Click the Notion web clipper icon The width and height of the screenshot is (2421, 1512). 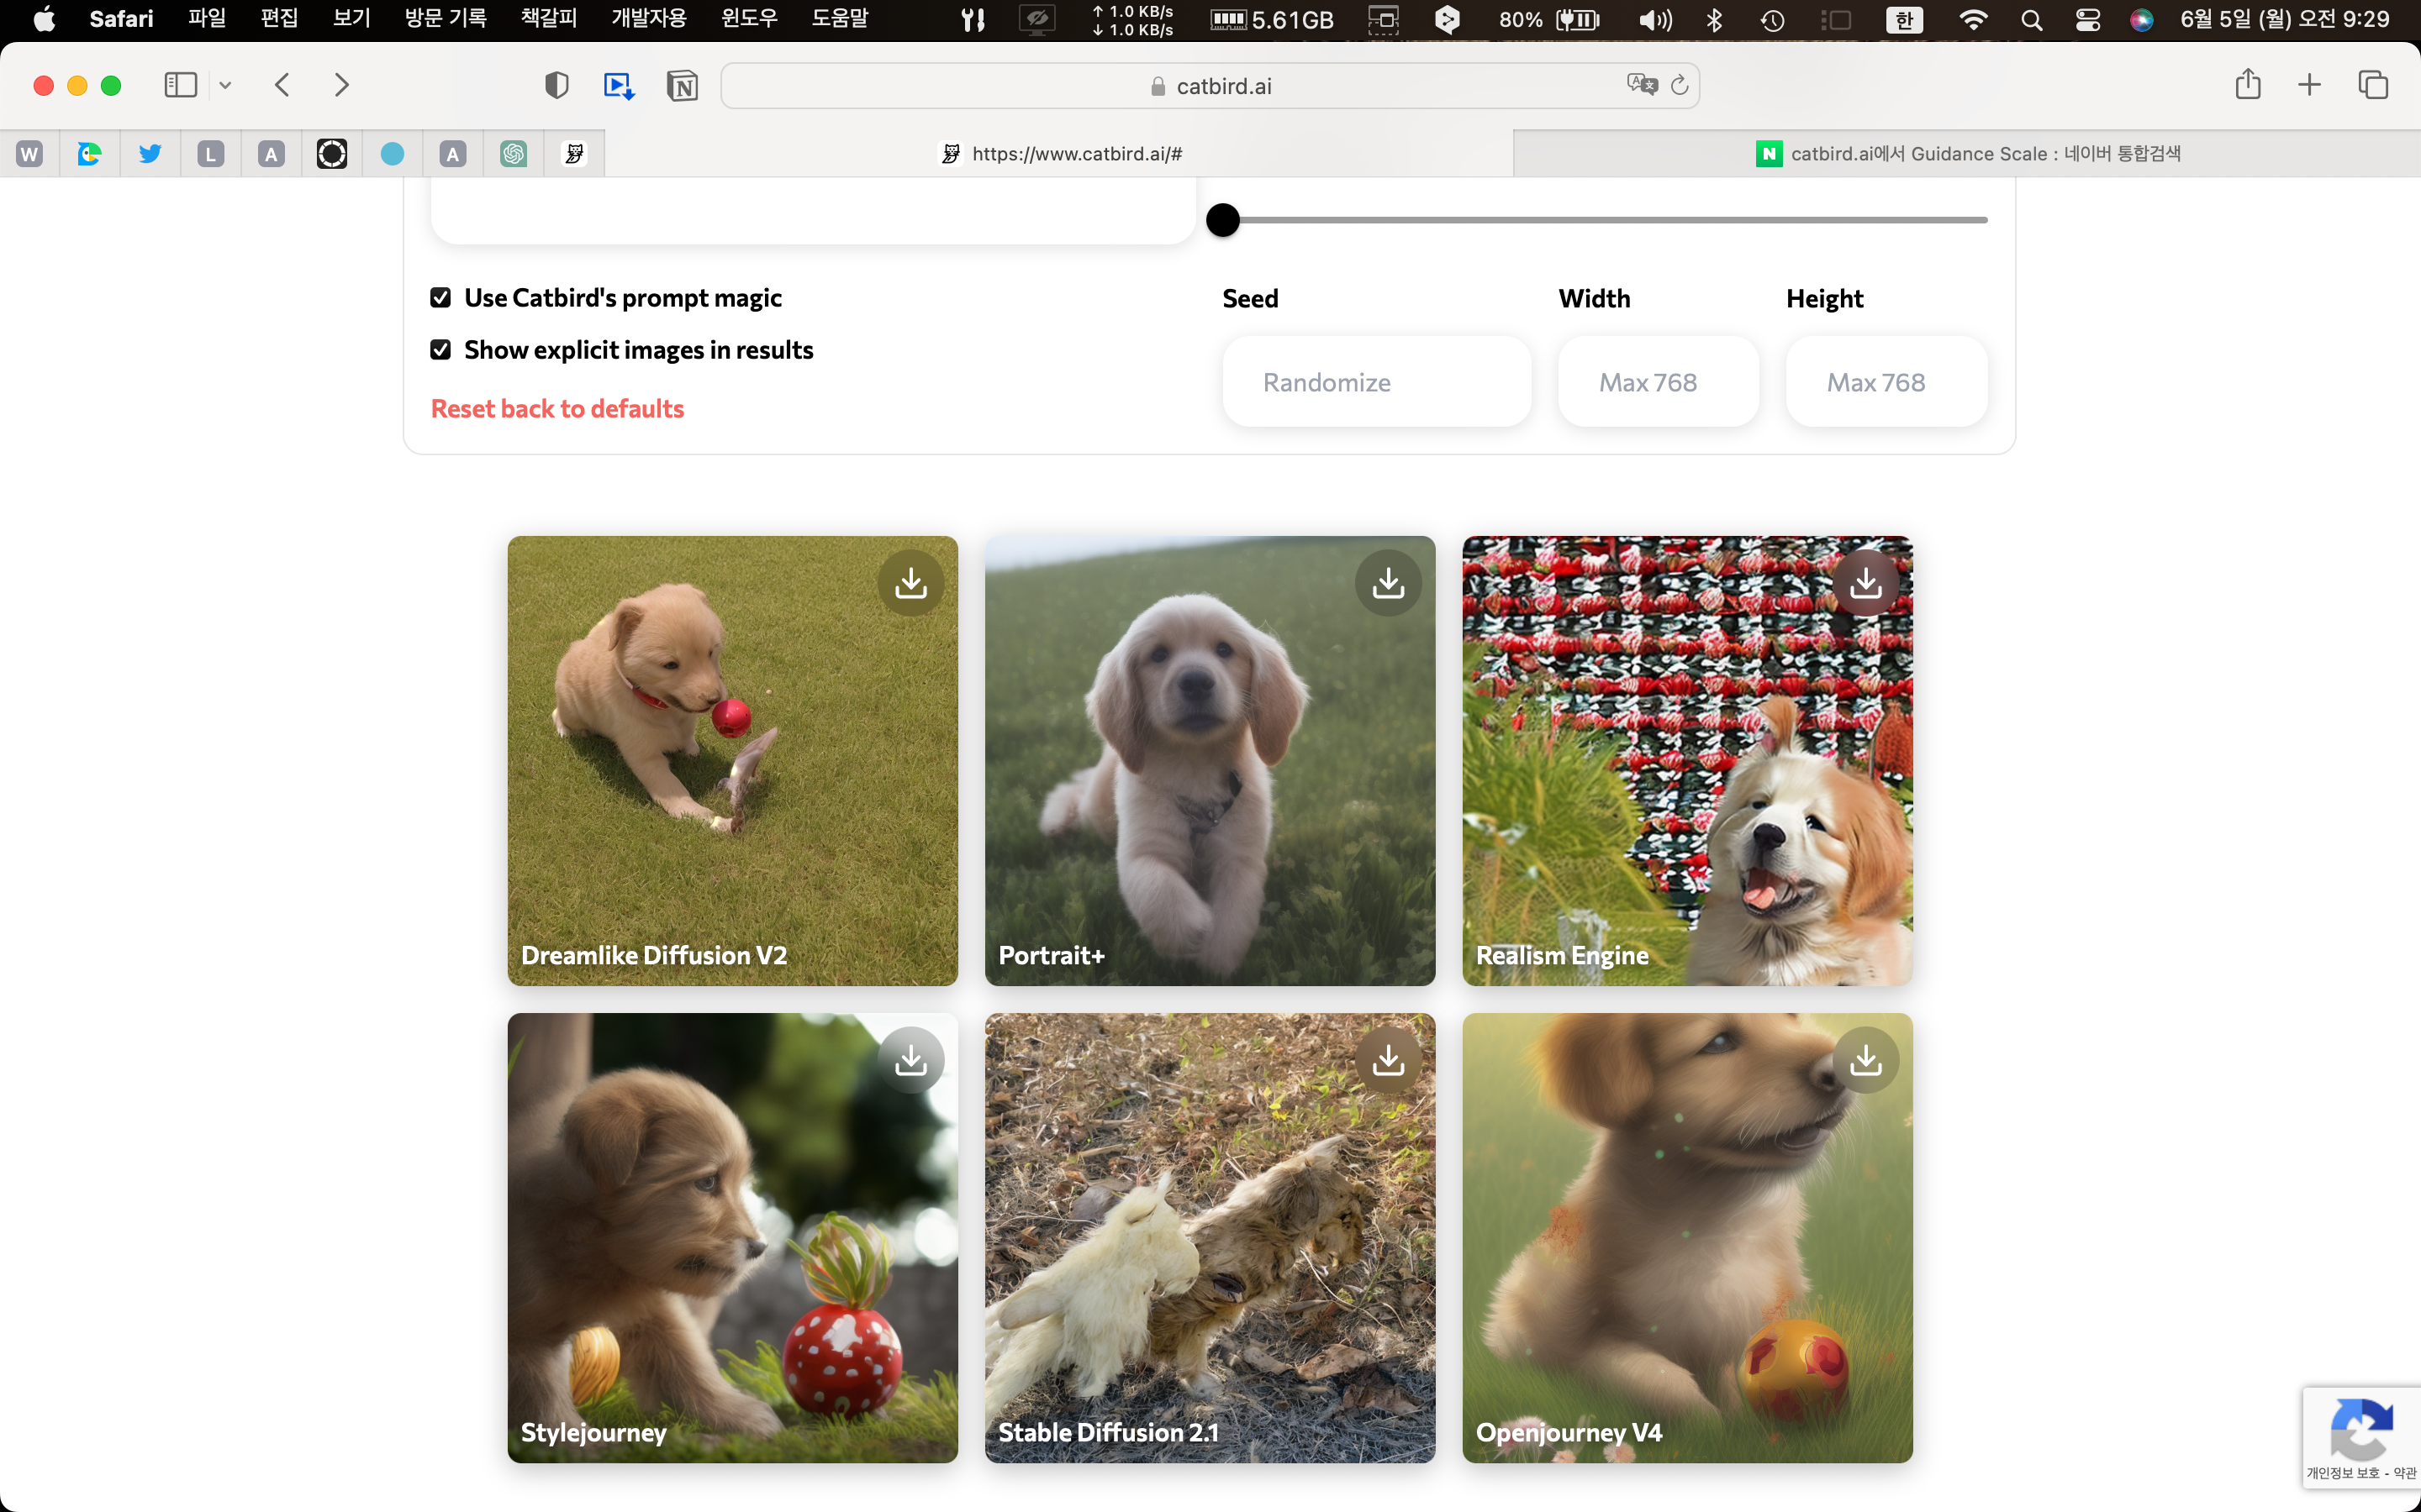(x=683, y=86)
